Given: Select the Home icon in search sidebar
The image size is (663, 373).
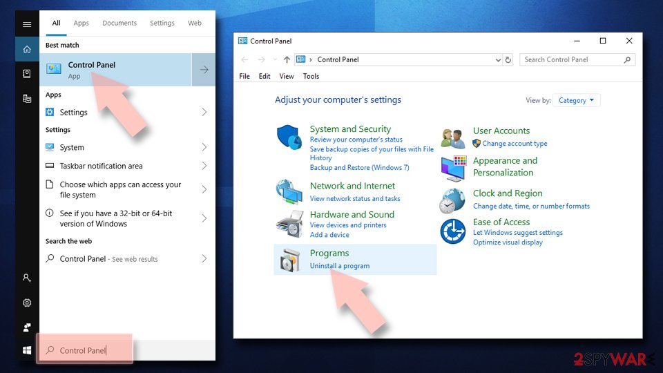Looking at the screenshot, I should pos(27,50).
